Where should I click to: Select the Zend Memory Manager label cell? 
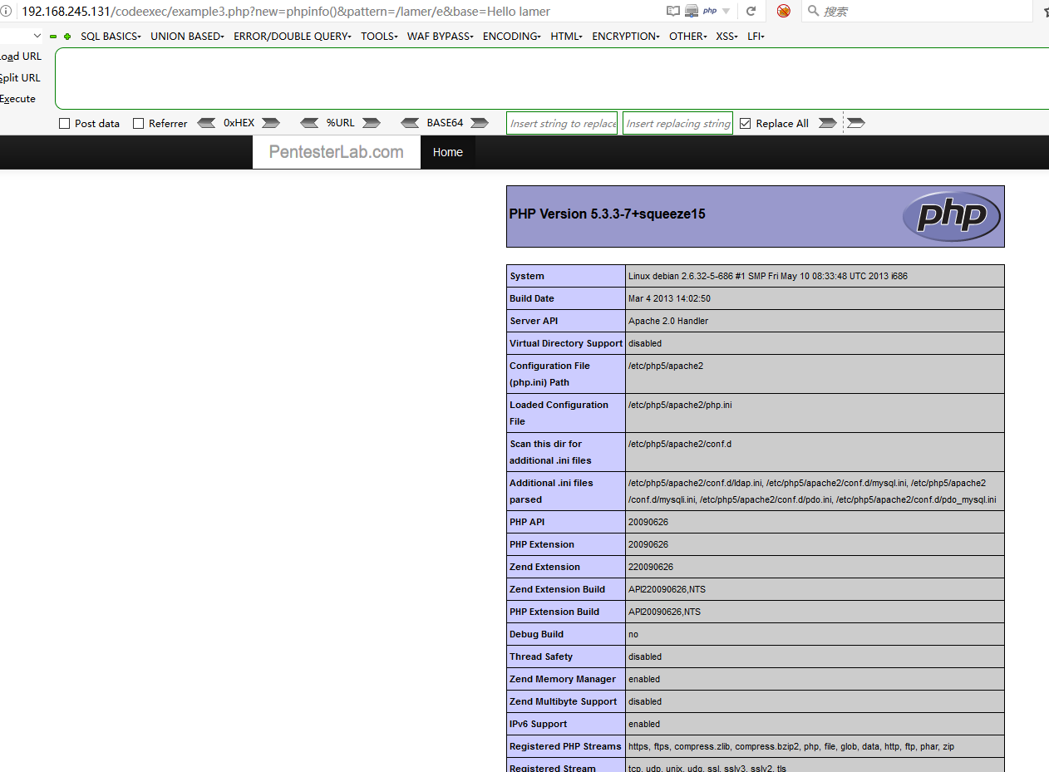[566, 679]
